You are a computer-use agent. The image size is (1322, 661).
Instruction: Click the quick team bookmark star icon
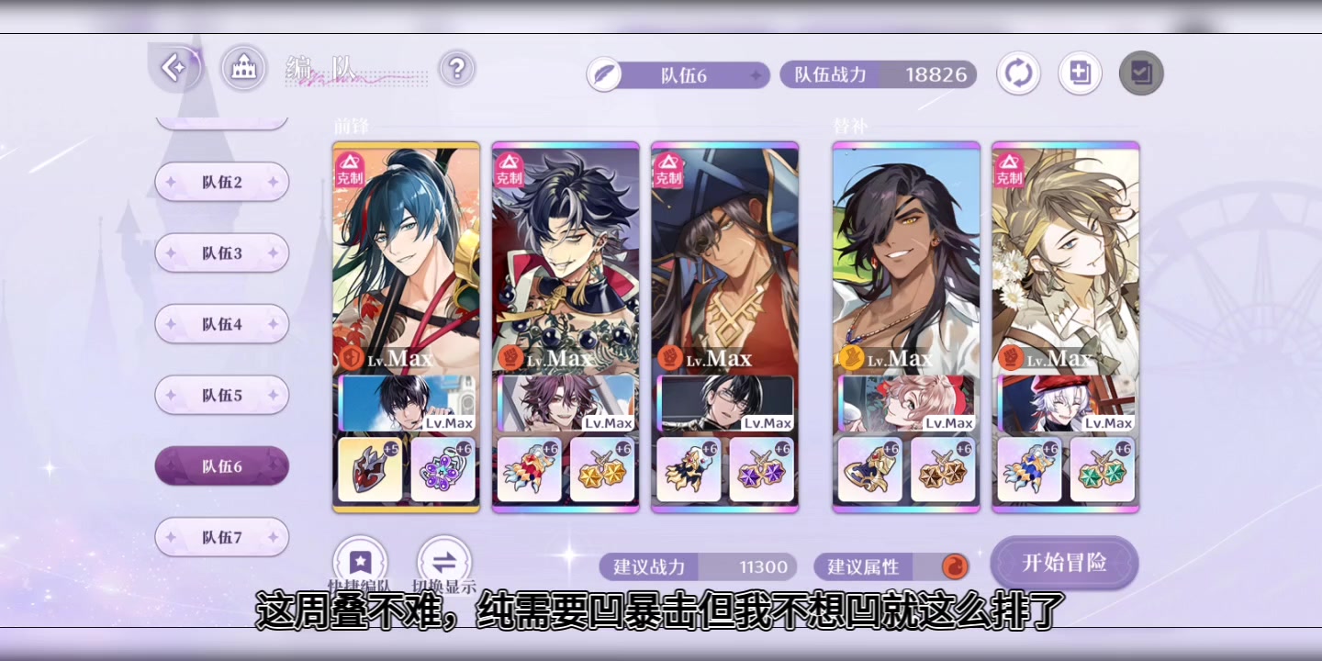(360, 561)
